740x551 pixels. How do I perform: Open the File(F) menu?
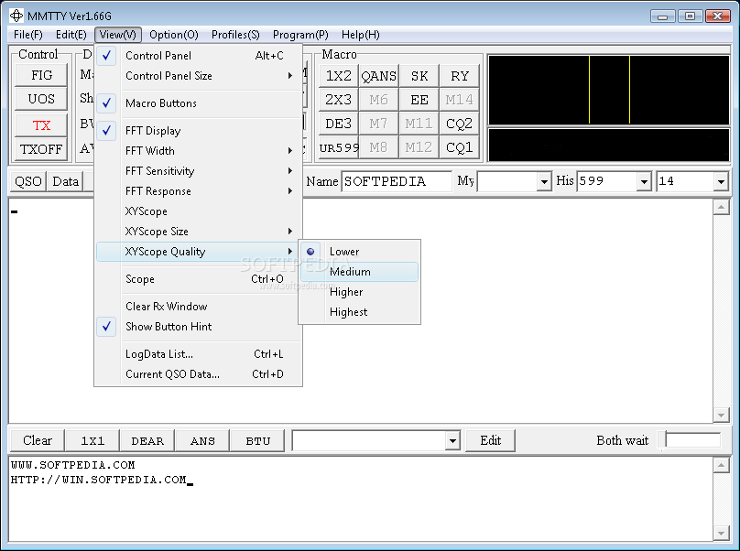click(27, 35)
